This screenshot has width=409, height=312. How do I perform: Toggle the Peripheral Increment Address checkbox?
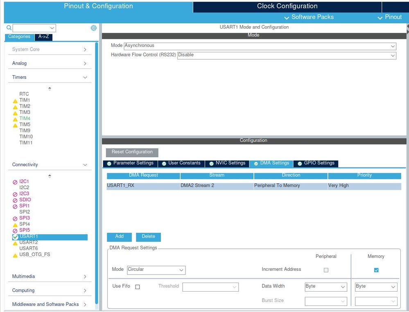326,270
